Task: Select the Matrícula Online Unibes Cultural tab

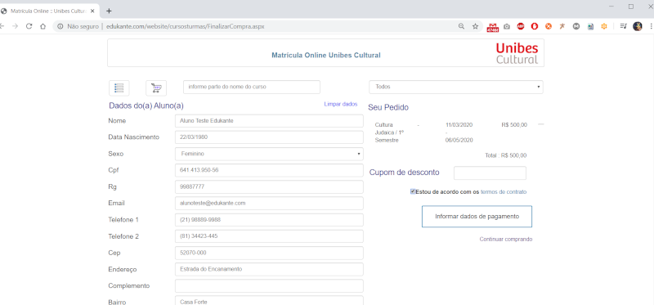Action: (49, 11)
